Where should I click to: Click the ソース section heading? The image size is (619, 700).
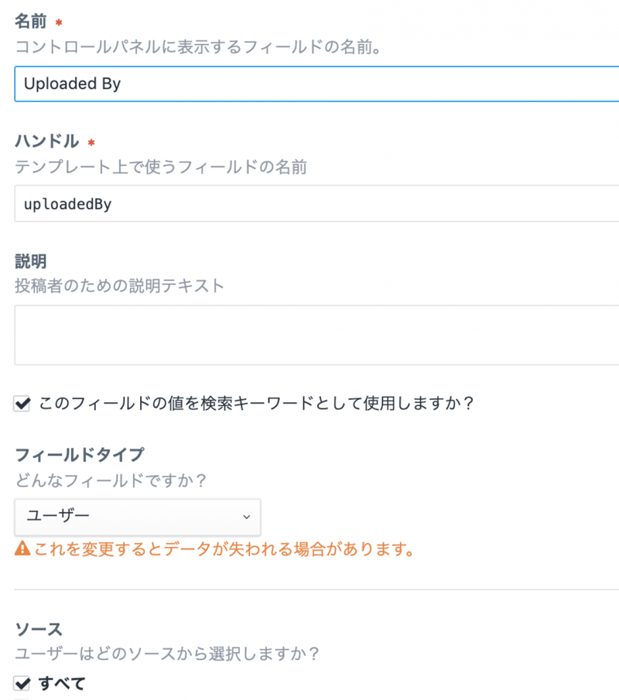39,630
